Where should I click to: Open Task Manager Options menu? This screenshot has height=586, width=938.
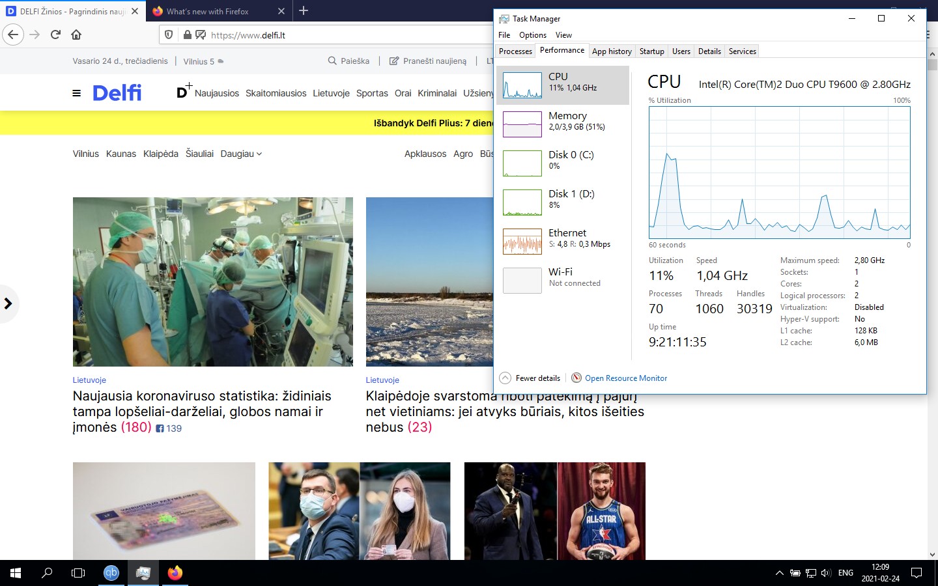[533, 35]
